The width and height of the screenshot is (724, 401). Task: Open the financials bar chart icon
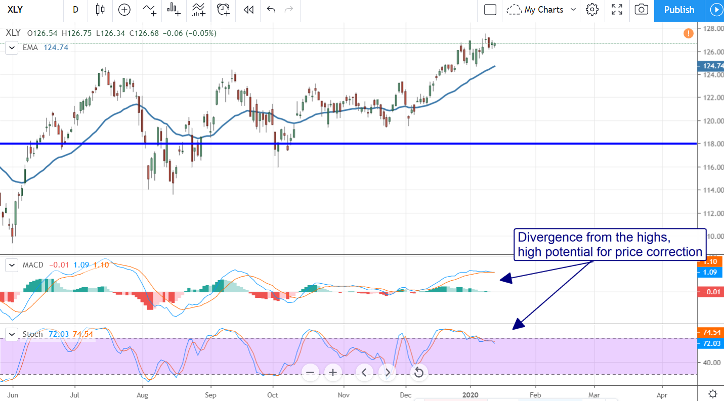coord(174,10)
